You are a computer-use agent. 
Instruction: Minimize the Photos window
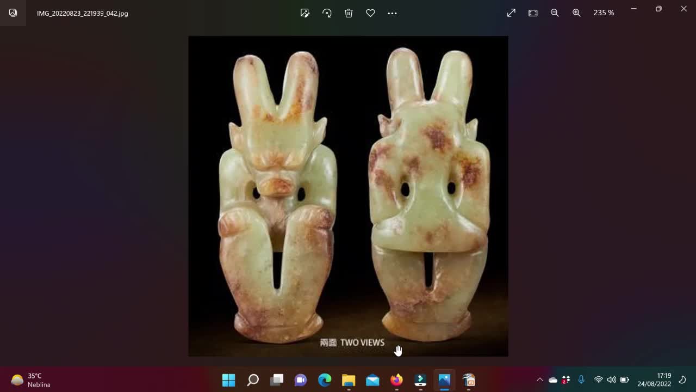coord(633,9)
